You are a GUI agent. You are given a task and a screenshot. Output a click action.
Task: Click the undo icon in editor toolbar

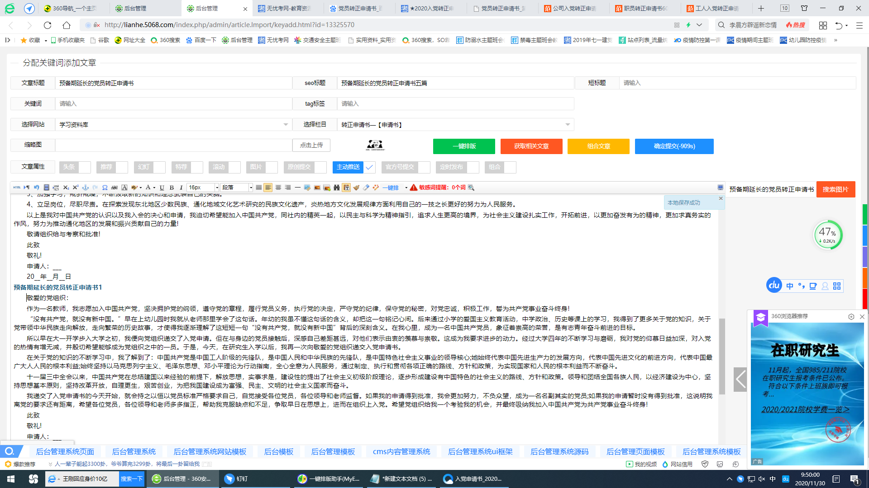point(37,188)
